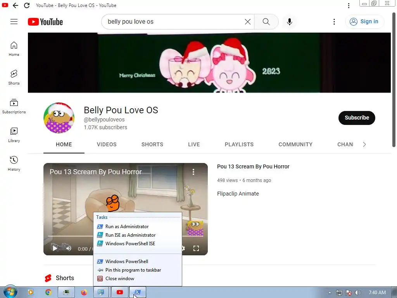This screenshot has height=298, width=397.
Task: Start voice search with microphone icon
Action: click(289, 22)
